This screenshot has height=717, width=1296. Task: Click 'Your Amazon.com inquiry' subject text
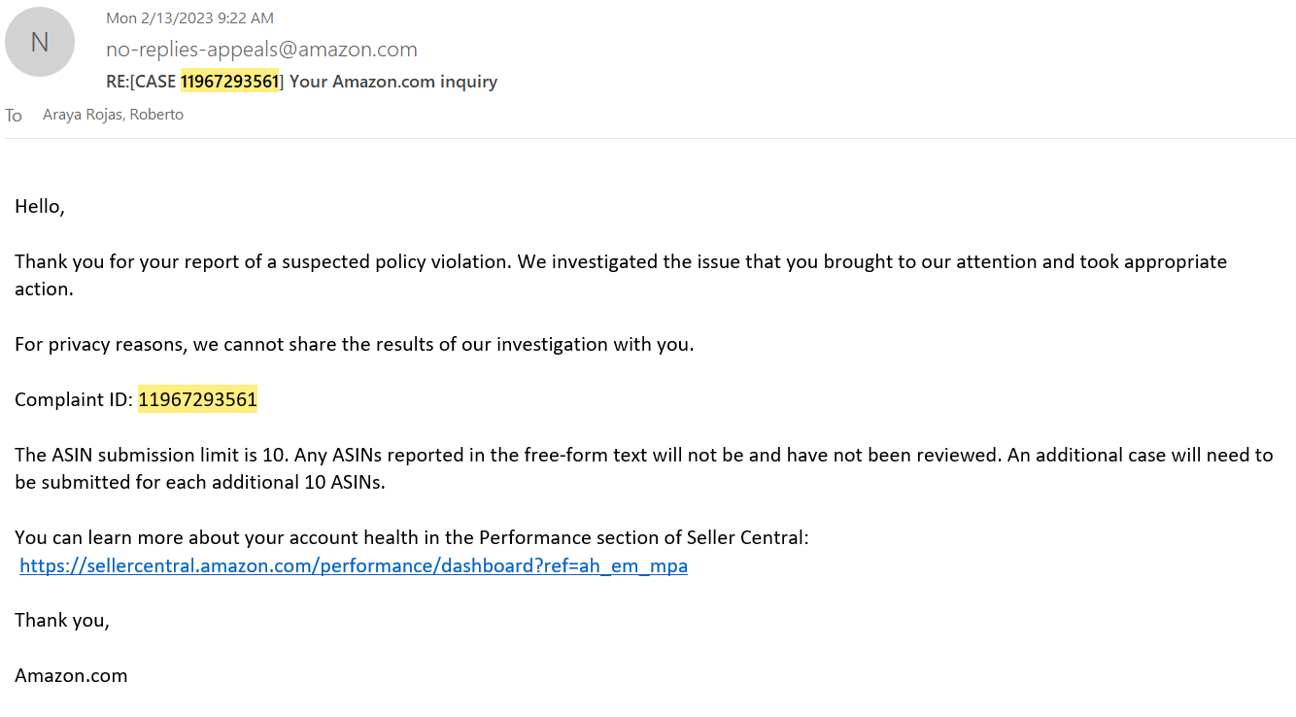[393, 82]
